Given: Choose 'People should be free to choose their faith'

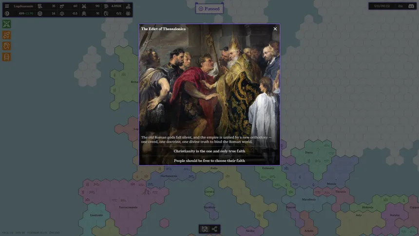Looking at the screenshot, I should tap(209, 160).
